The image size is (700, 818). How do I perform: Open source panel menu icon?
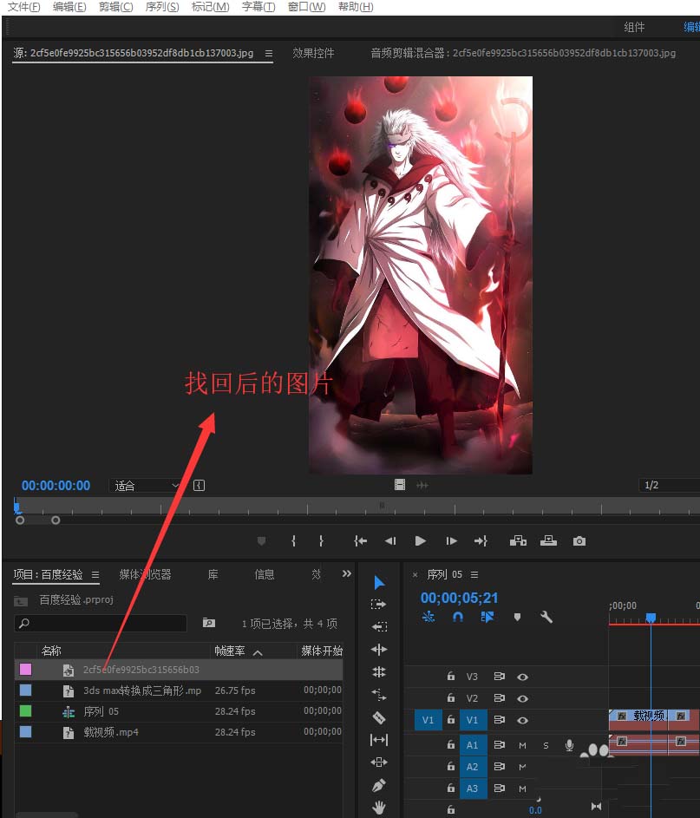(x=269, y=53)
